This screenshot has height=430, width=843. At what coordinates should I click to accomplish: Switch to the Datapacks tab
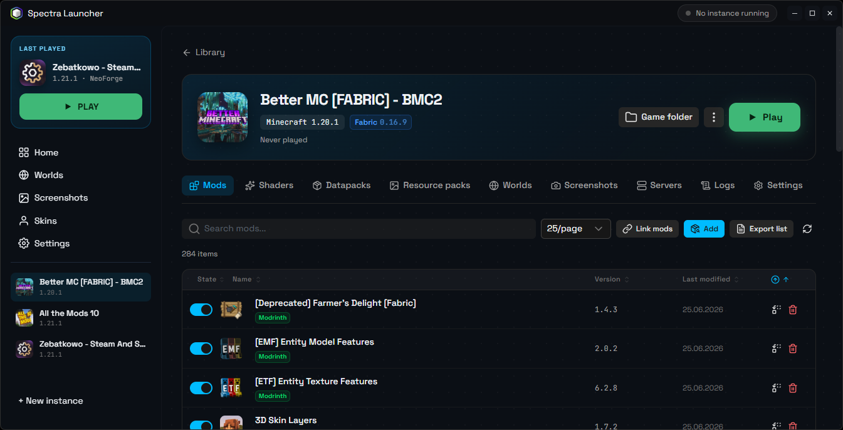point(342,186)
